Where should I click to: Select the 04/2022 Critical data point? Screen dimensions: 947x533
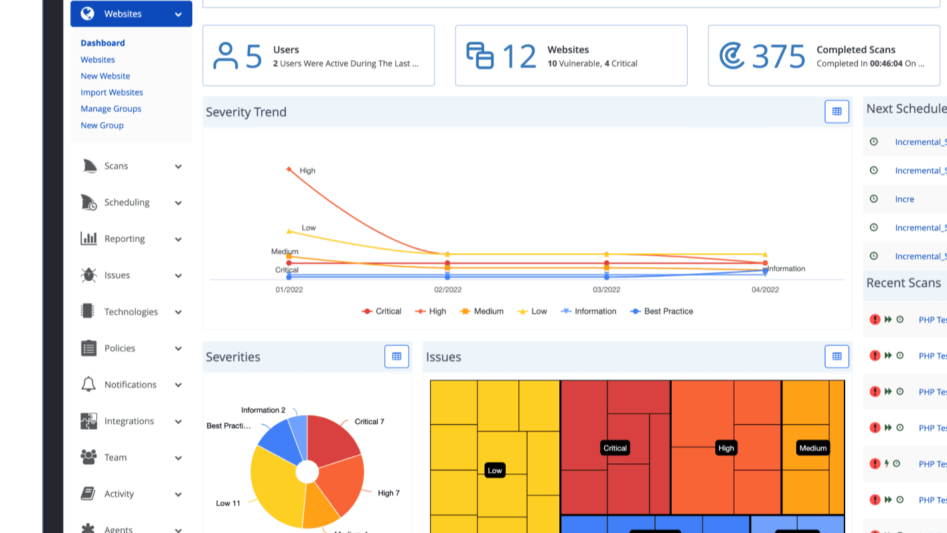[765, 263]
